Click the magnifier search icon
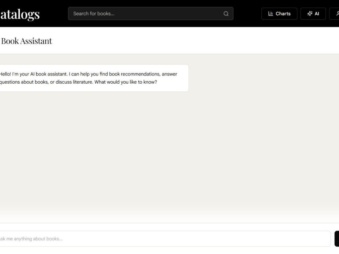The height and width of the screenshot is (254, 339). tap(226, 14)
